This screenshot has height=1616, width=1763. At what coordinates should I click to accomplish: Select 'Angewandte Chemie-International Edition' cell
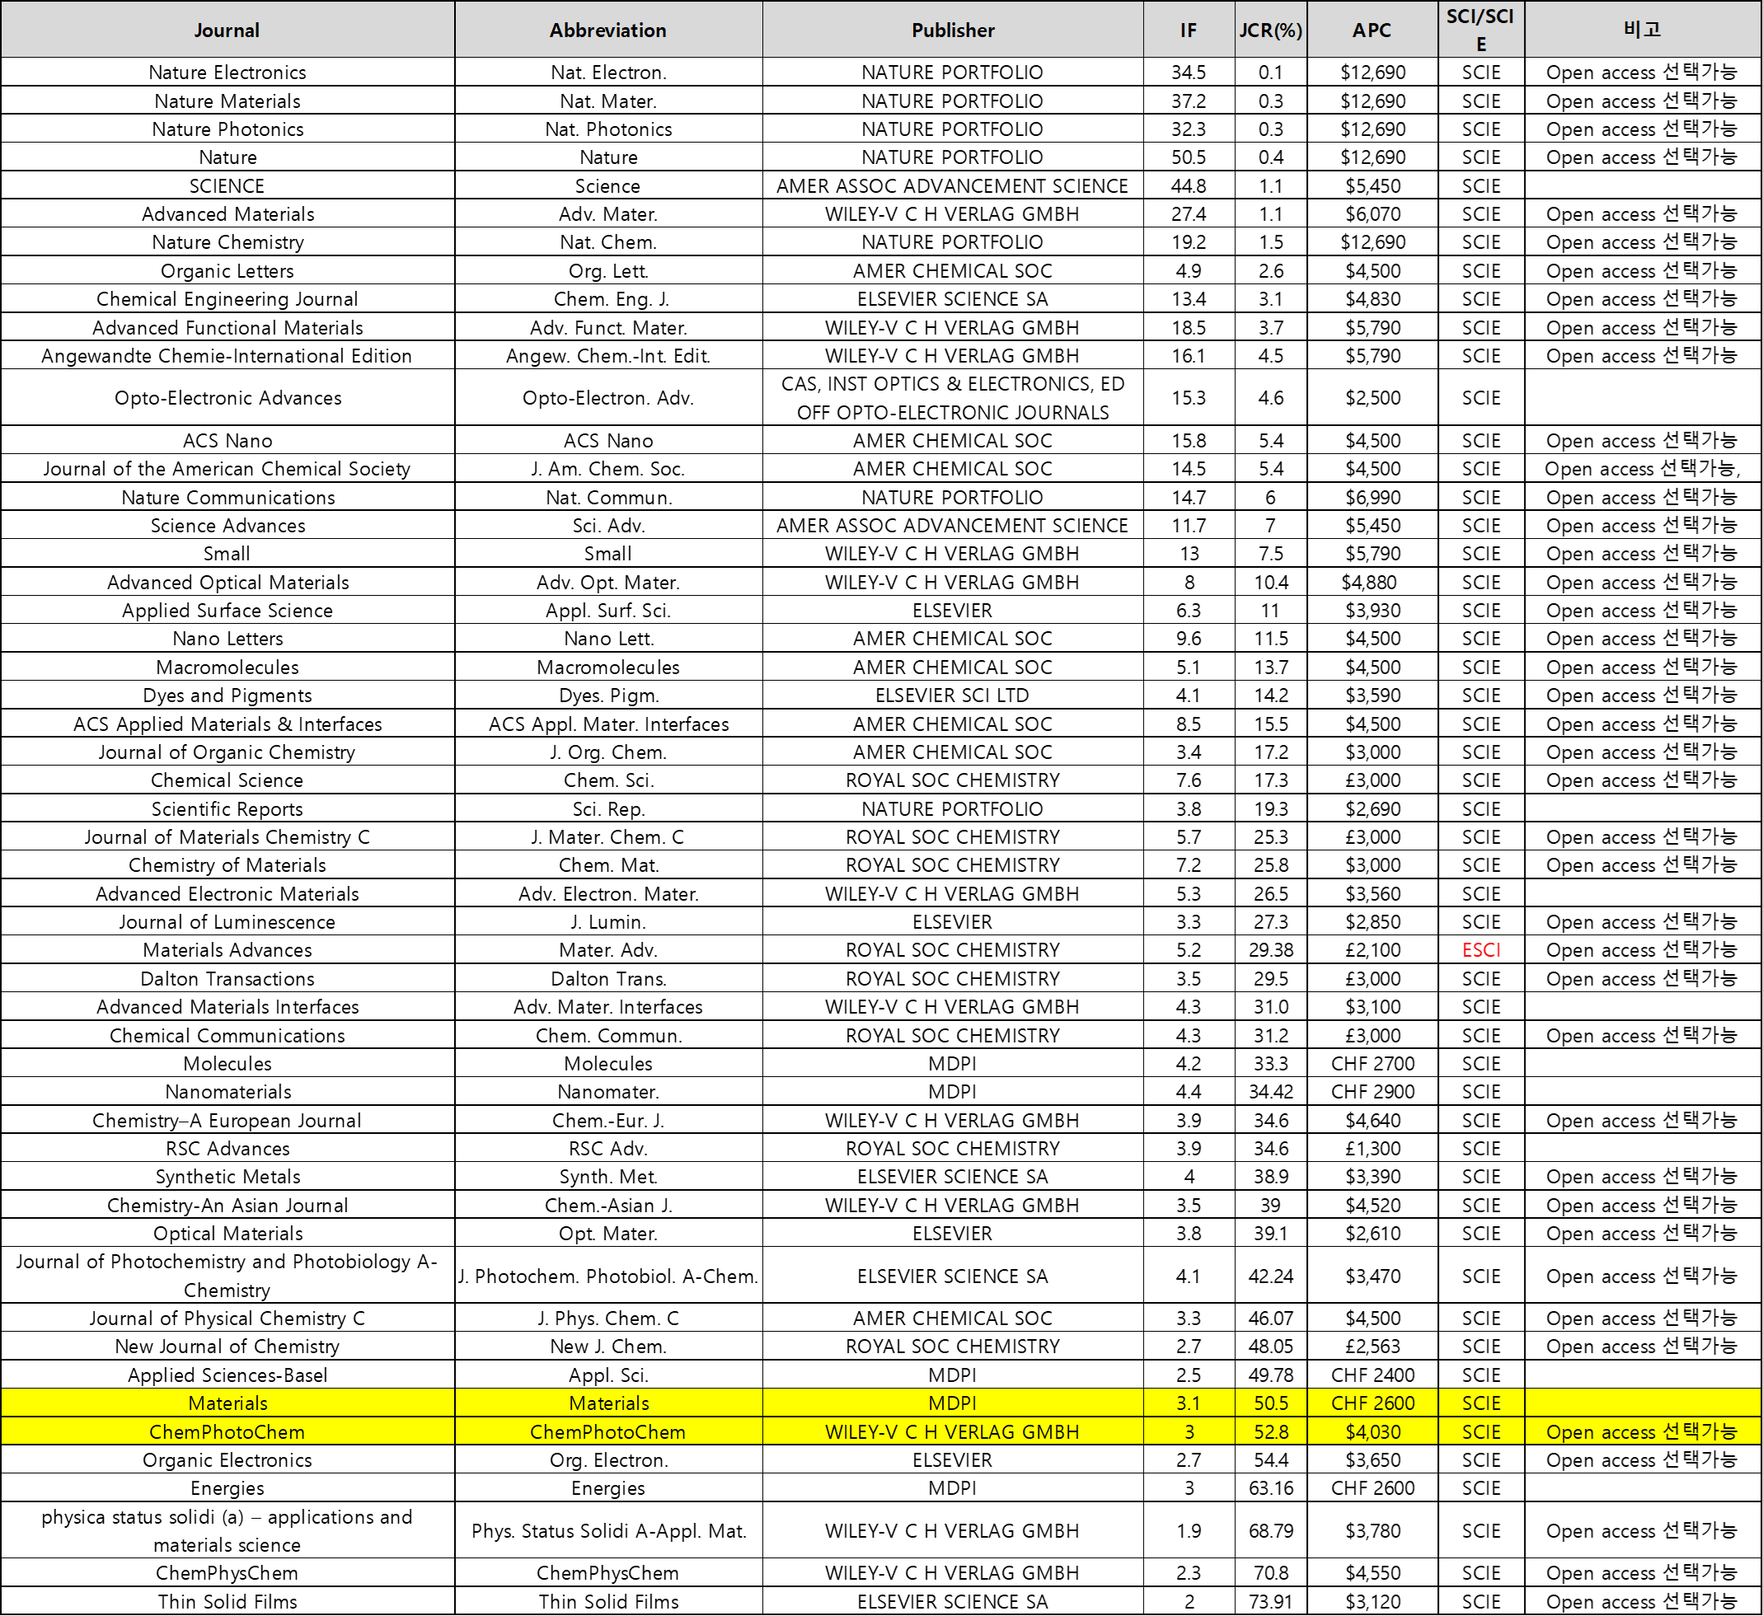point(227,355)
